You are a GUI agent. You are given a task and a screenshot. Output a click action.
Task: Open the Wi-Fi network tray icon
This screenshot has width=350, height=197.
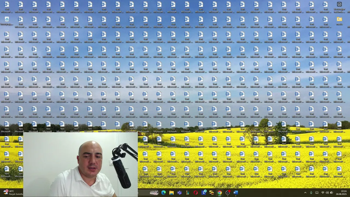[x=323, y=193]
